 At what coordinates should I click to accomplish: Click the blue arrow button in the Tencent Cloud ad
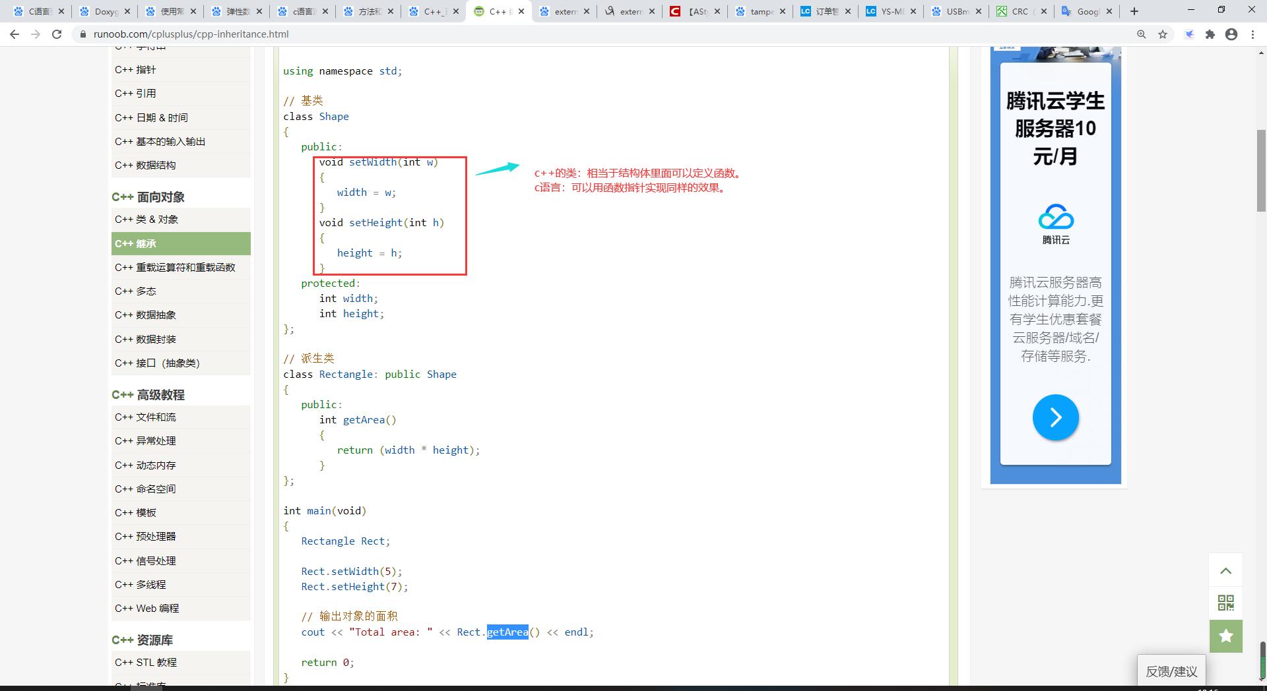(1055, 417)
